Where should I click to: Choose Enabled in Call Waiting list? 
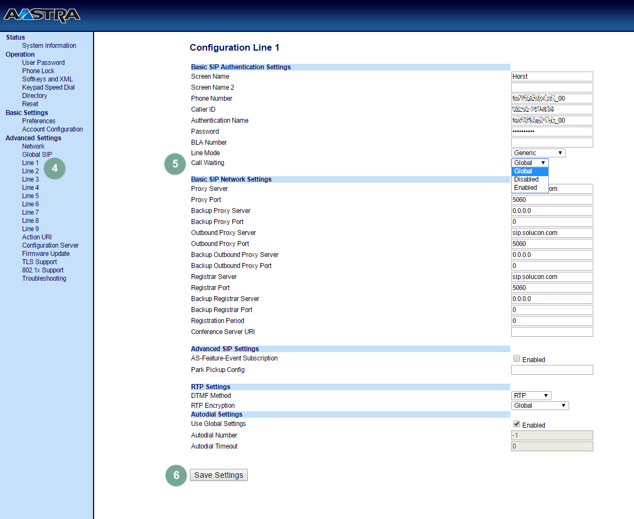(x=526, y=188)
